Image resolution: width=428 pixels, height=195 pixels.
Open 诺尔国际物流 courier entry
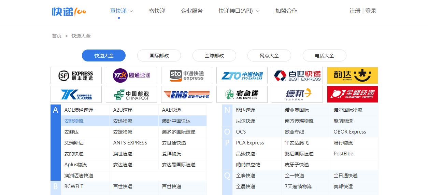pos(348,110)
